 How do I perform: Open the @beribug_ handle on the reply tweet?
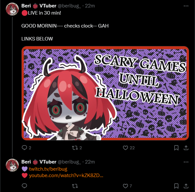69,162
